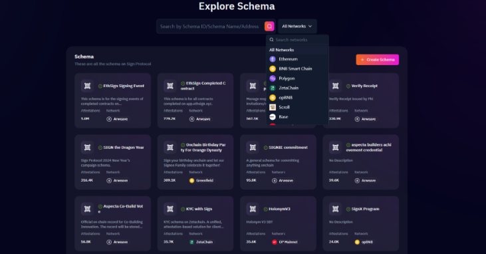Click the Arweave badge on EthSign Signing Event
The height and width of the screenshot is (254, 486).
point(117,119)
